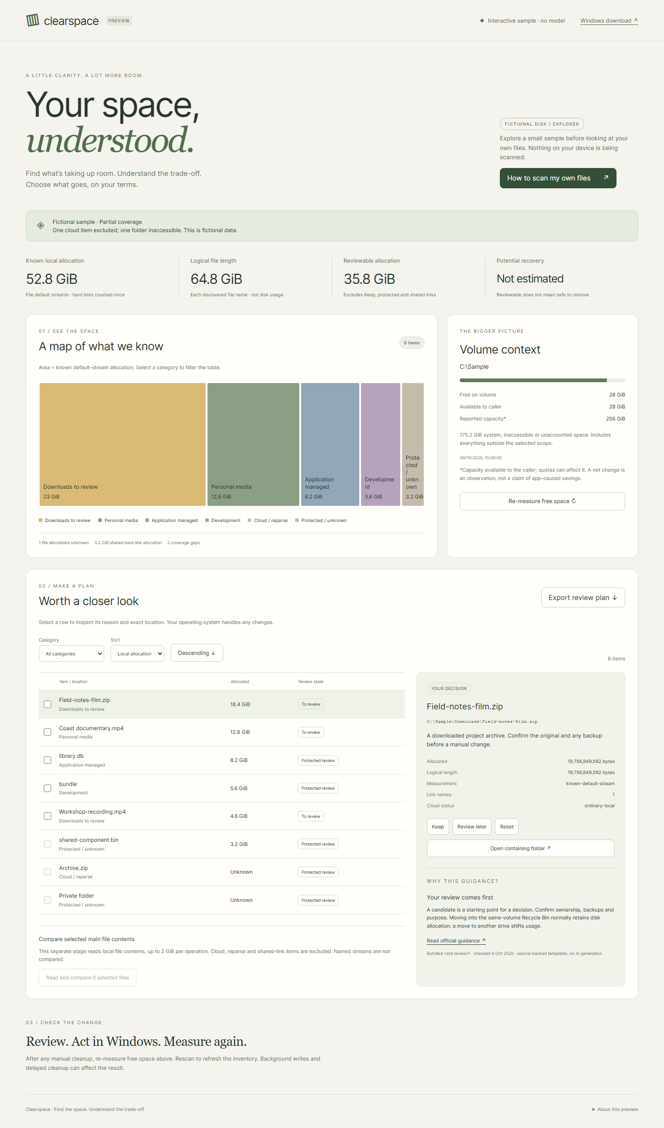The height and width of the screenshot is (1128, 664).
Task: Open the Sort dropdown
Action: [x=137, y=654]
